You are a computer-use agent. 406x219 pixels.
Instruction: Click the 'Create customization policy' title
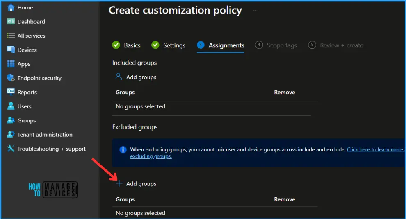(175, 10)
